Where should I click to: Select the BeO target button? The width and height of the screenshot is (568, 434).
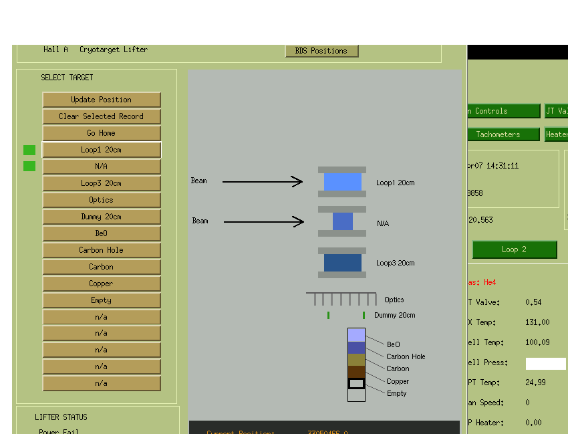point(102,233)
